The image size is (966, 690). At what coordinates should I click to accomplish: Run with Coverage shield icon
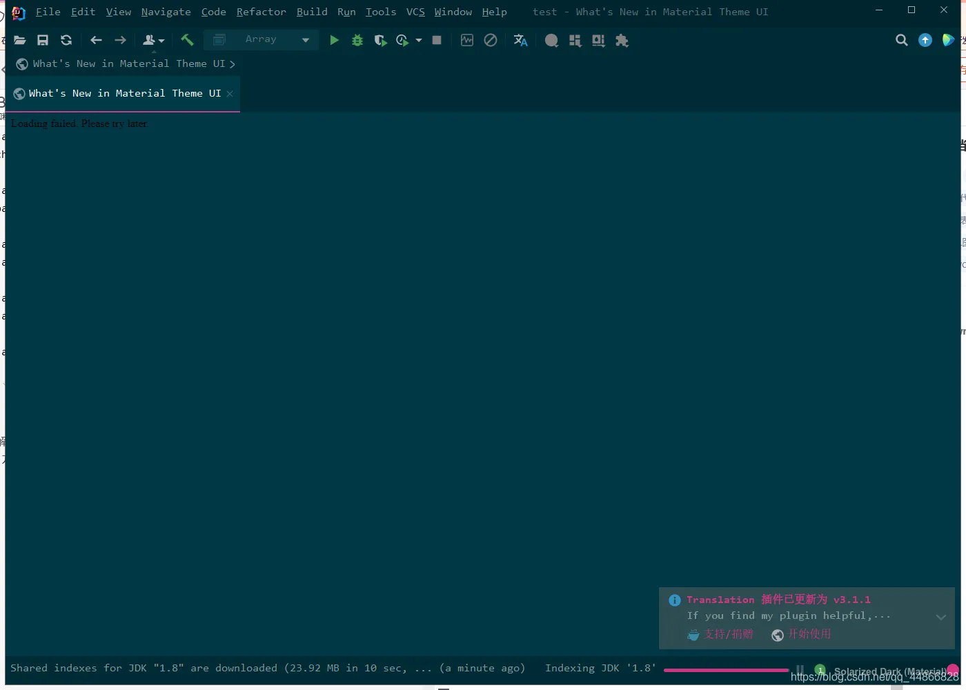pos(380,41)
